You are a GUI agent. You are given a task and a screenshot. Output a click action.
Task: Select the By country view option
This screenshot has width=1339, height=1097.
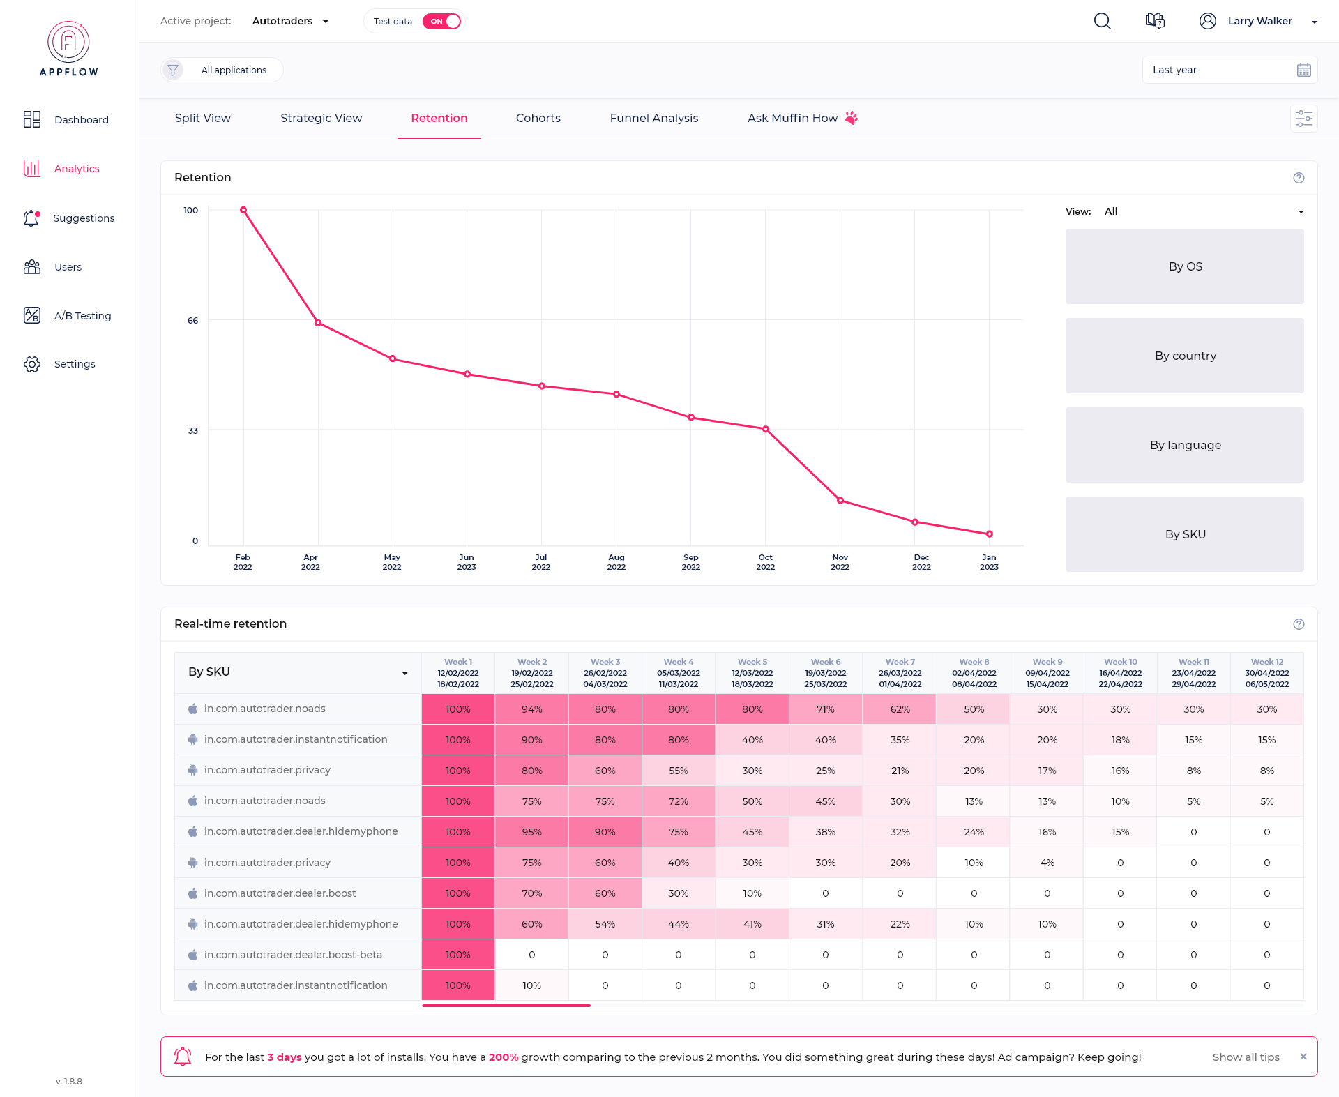point(1184,356)
